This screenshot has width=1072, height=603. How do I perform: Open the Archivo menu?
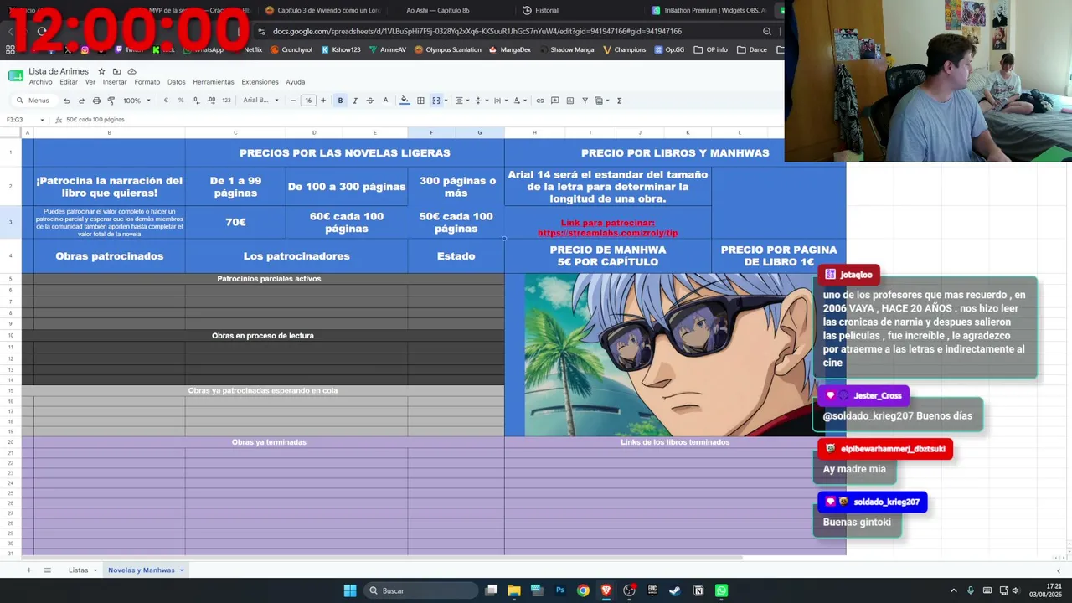pos(40,82)
